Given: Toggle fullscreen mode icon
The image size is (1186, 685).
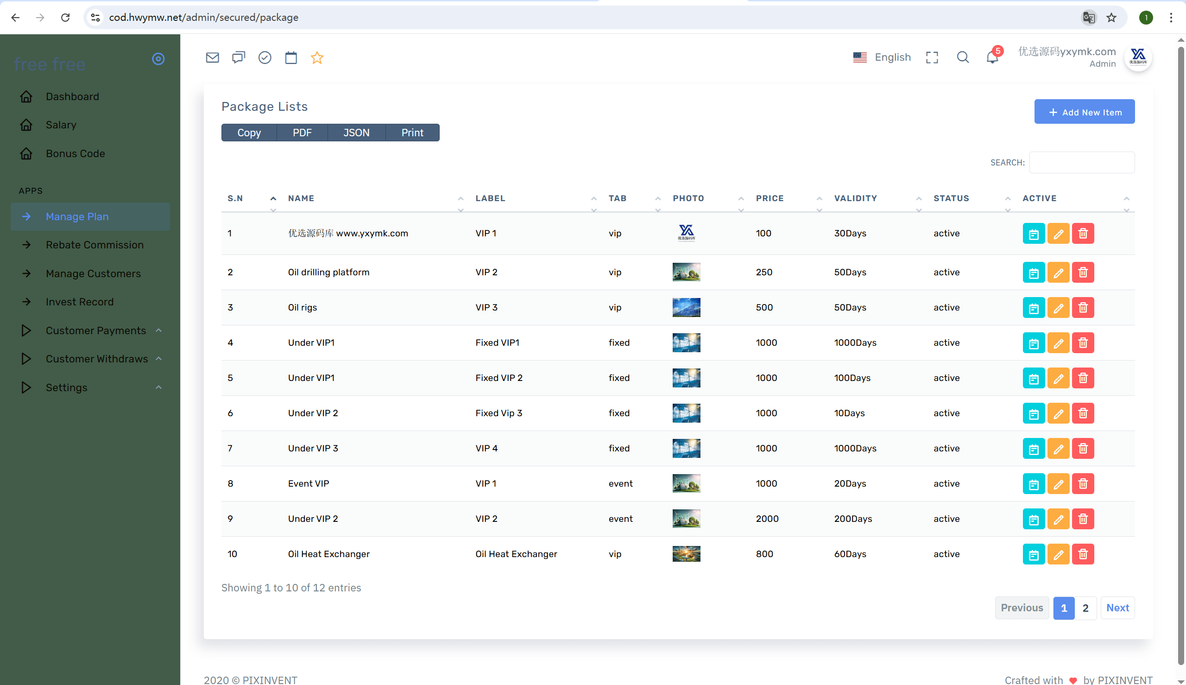Looking at the screenshot, I should (932, 57).
